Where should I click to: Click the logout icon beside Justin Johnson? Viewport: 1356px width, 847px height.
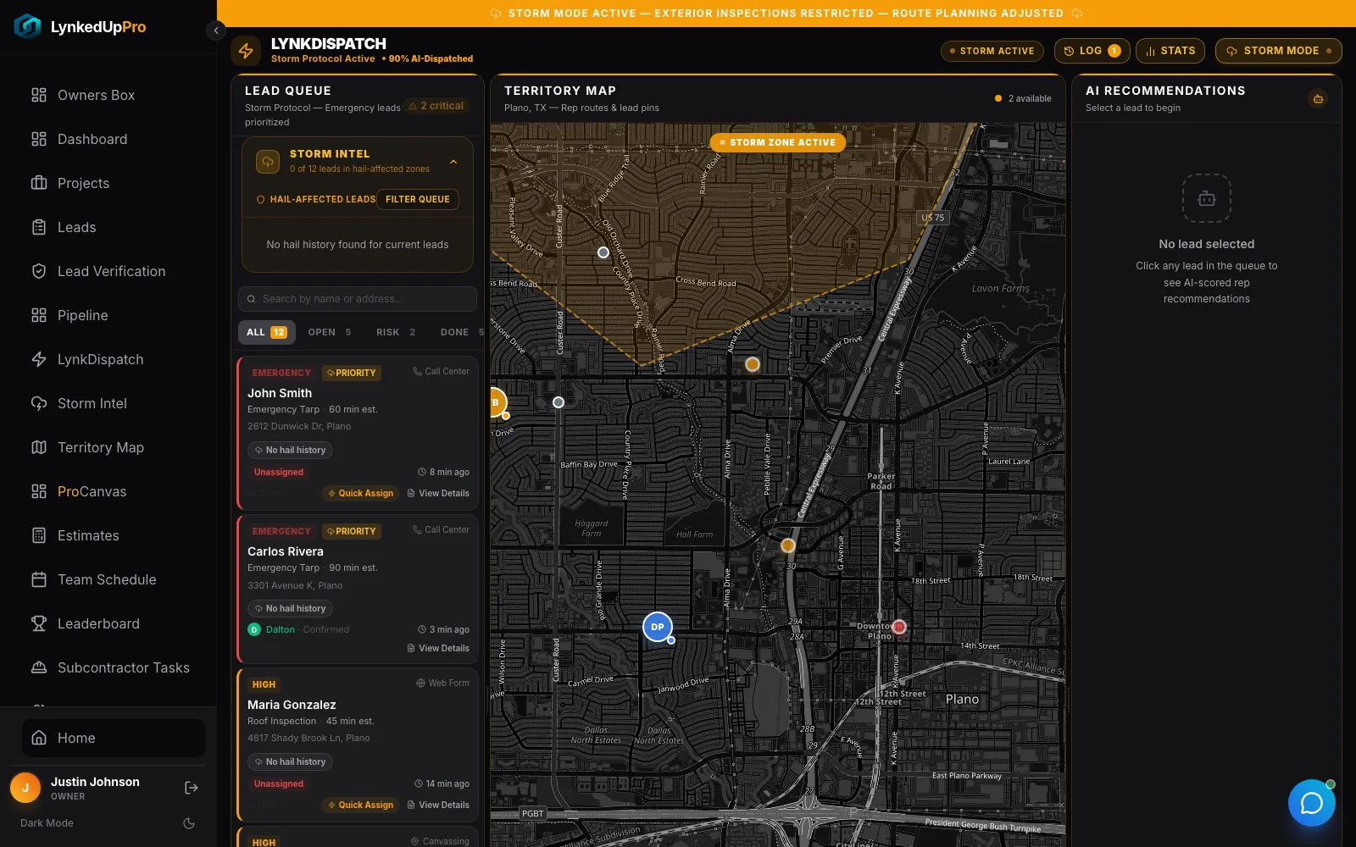point(192,788)
